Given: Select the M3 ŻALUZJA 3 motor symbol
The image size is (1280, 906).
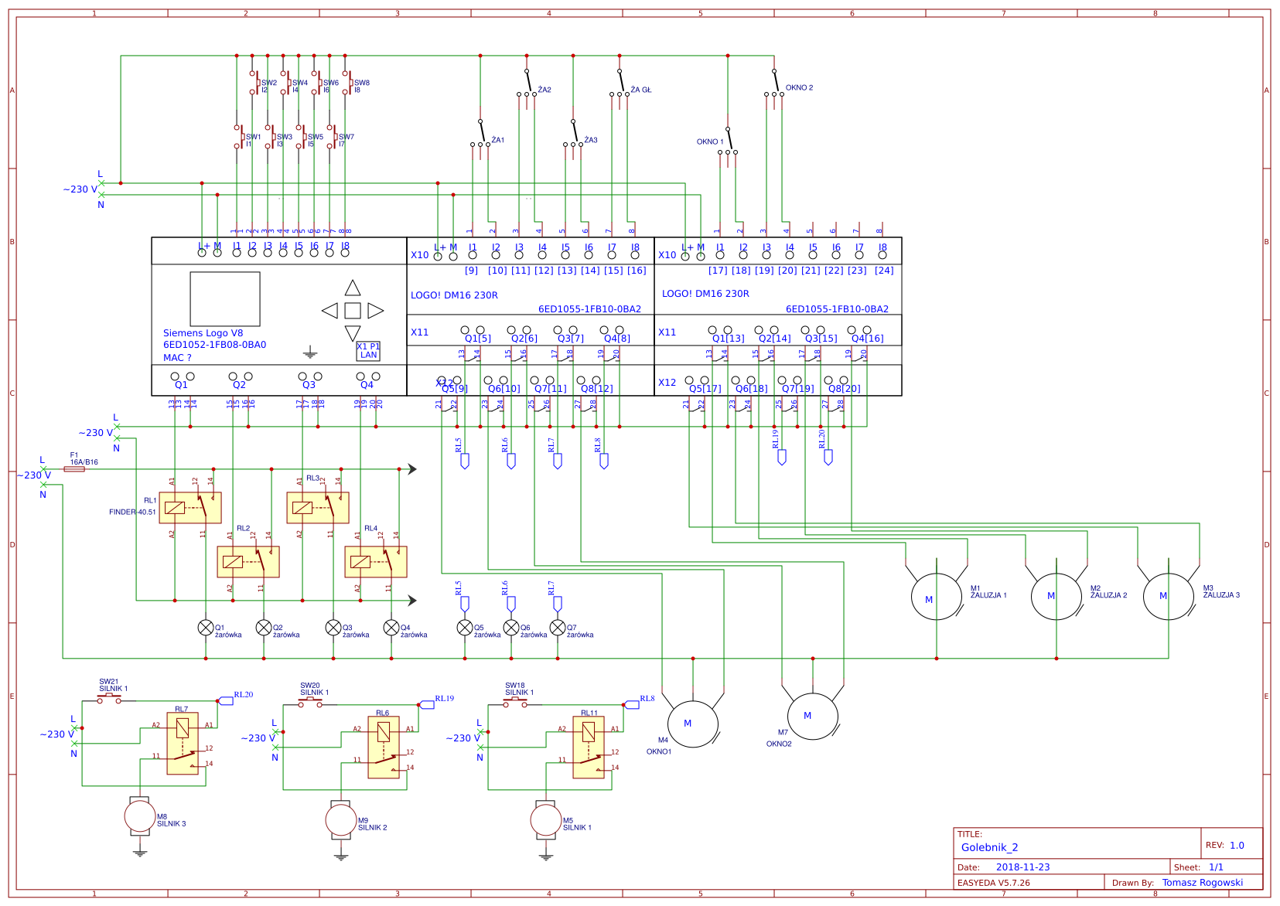Looking at the screenshot, I should pos(1168,596).
